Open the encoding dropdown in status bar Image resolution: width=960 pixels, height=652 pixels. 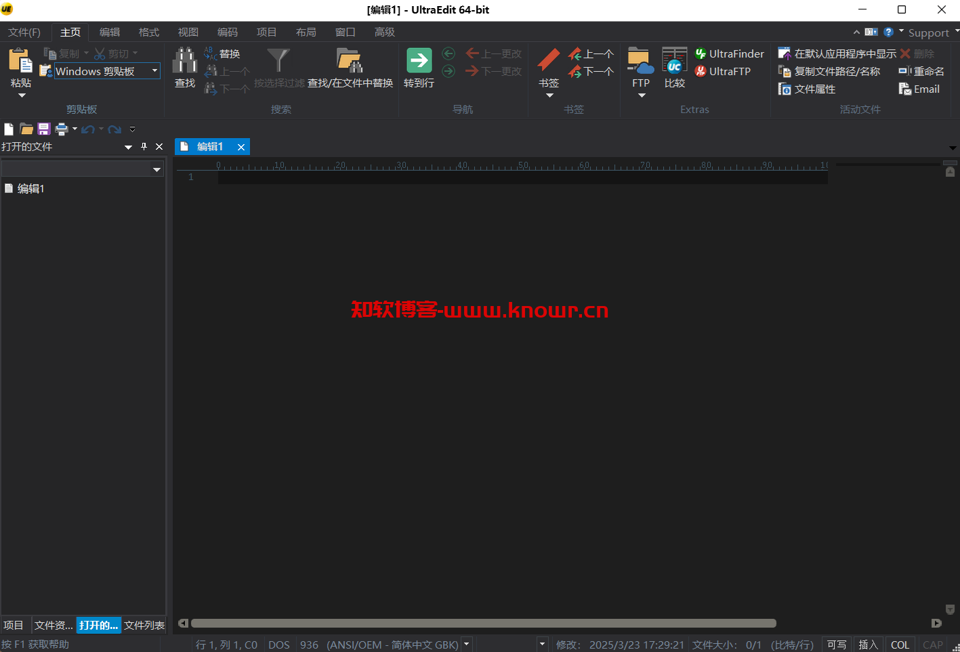tap(466, 645)
